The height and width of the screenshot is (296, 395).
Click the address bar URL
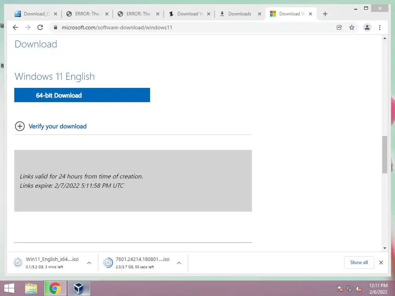click(117, 27)
